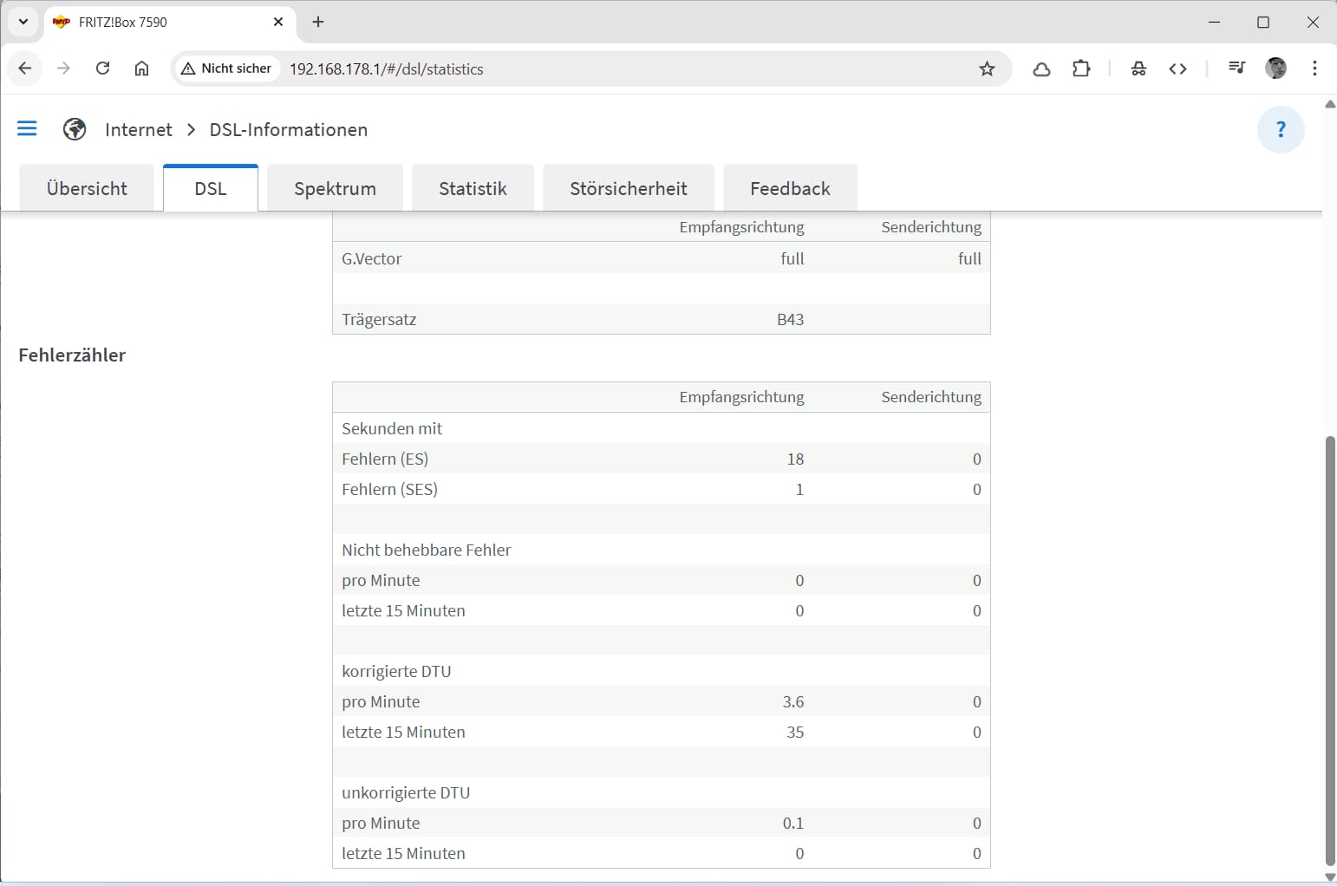Viewport: 1337px width, 886px height.
Task: Go to browser home page
Action: point(141,68)
